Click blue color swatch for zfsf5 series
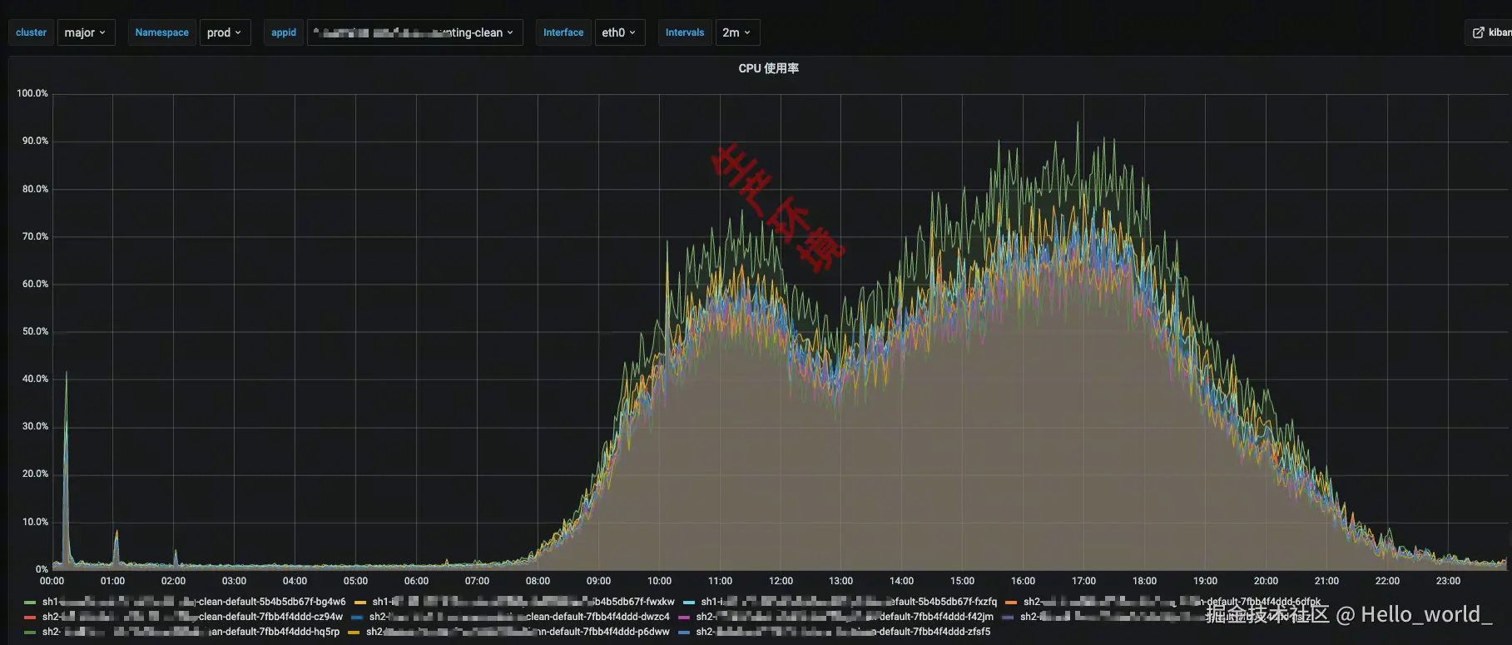 (x=684, y=632)
